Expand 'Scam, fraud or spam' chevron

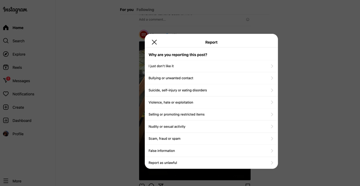click(x=272, y=139)
